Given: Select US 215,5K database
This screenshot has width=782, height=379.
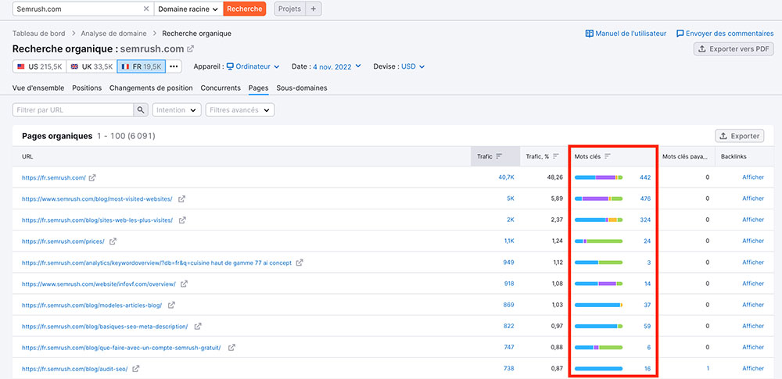Looking at the screenshot, I should [39, 66].
